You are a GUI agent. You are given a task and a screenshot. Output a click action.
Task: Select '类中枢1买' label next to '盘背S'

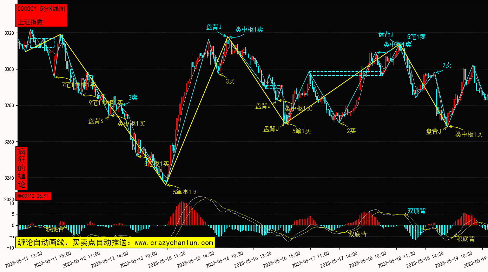tap(131, 124)
